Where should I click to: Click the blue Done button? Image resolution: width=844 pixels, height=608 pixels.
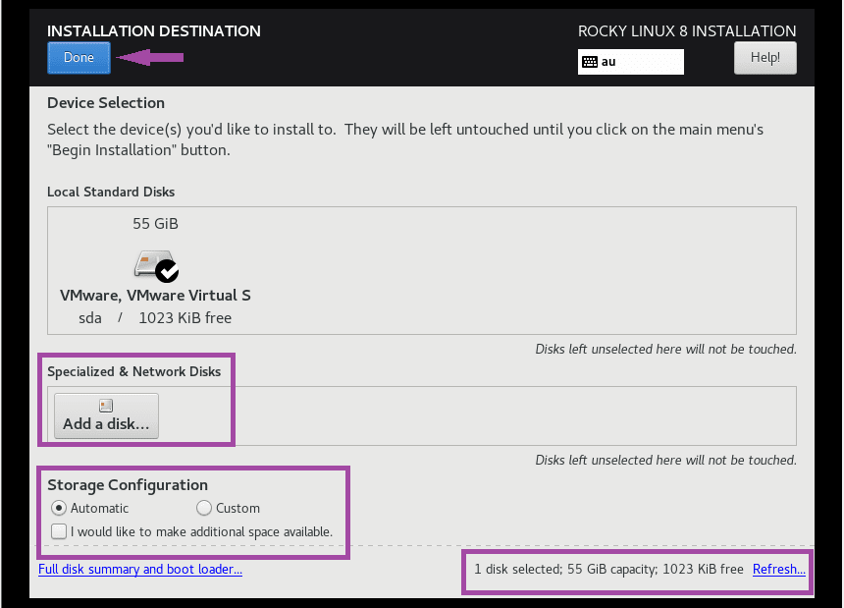[79, 58]
